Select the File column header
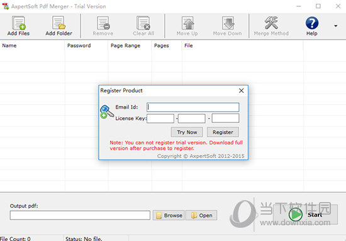 [x=243, y=46]
